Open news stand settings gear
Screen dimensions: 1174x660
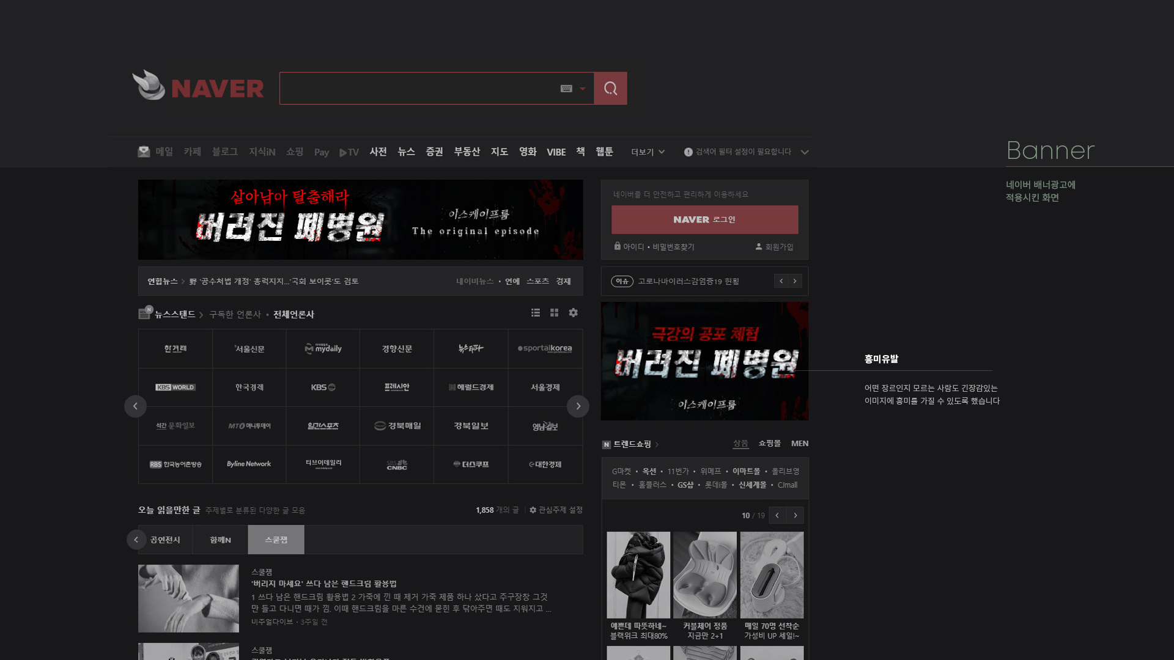click(x=573, y=313)
